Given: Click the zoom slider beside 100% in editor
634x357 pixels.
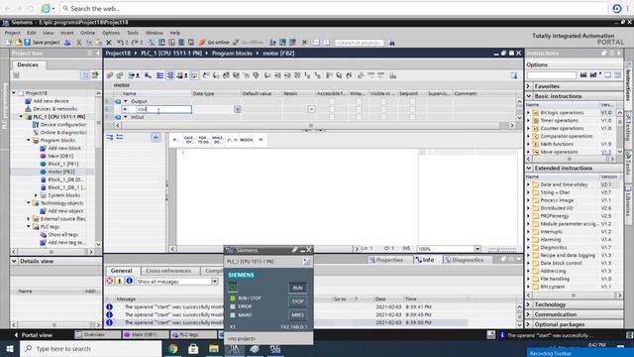Looking at the screenshot, I should 502,249.
